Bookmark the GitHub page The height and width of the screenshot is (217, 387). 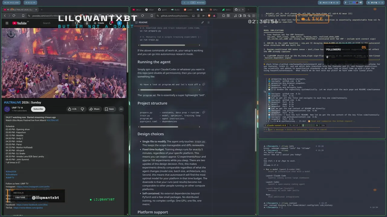click(x=152, y=16)
